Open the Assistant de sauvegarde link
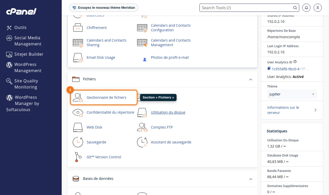329x195 pixels. pyautogui.click(x=171, y=142)
